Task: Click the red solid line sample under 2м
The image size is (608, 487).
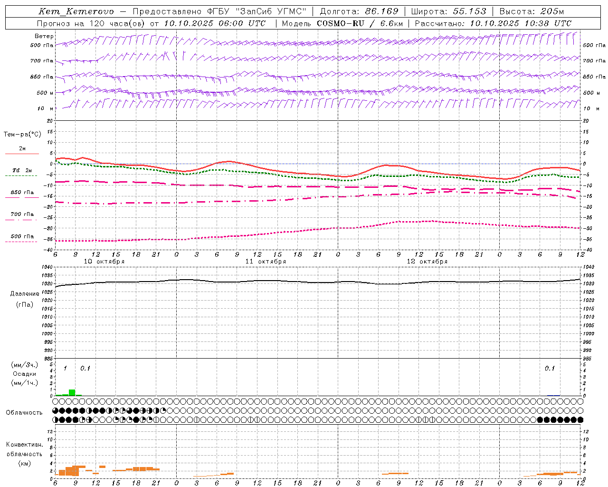Action: click(22, 154)
